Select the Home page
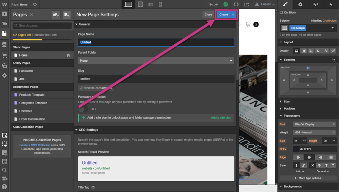Screen dimensions: 339x192 (x=42, y=55)
